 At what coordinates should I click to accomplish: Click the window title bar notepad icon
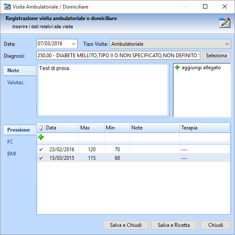[7, 6]
